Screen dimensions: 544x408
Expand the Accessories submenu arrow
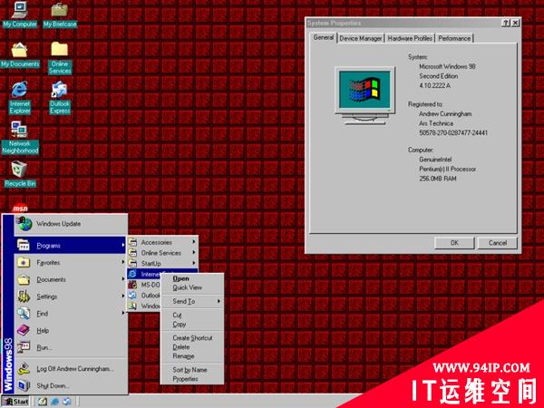pyautogui.click(x=194, y=242)
